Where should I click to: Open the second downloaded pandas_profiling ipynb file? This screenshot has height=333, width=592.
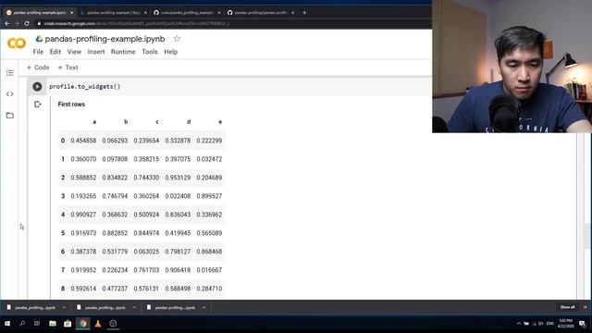coord(102,308)
